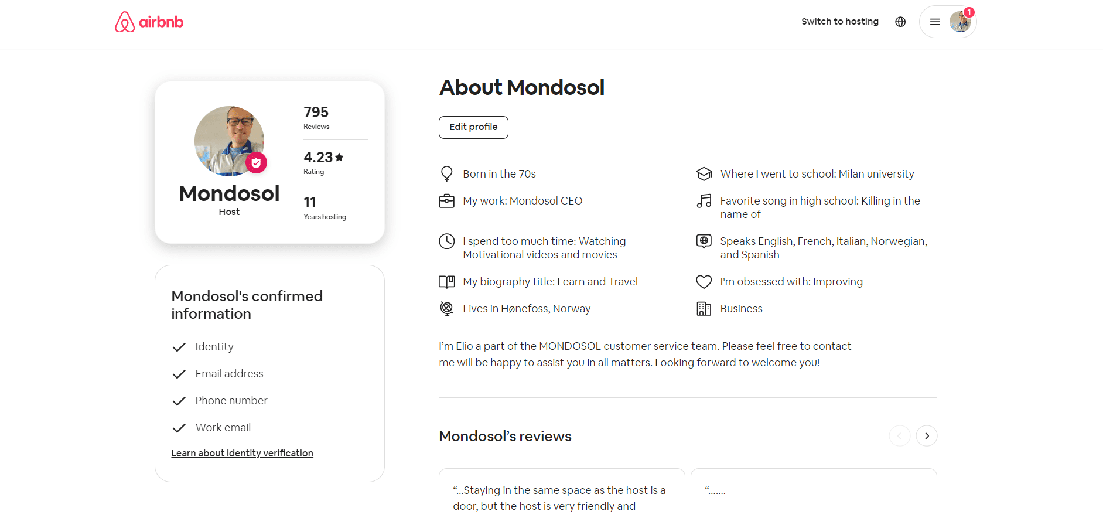Click the heart icon beside obsessed with Improving
The width and height of the screenshot is (1103, 518).
(704, 282)
